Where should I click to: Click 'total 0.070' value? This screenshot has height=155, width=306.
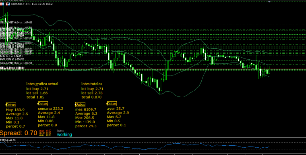[91, 97]
